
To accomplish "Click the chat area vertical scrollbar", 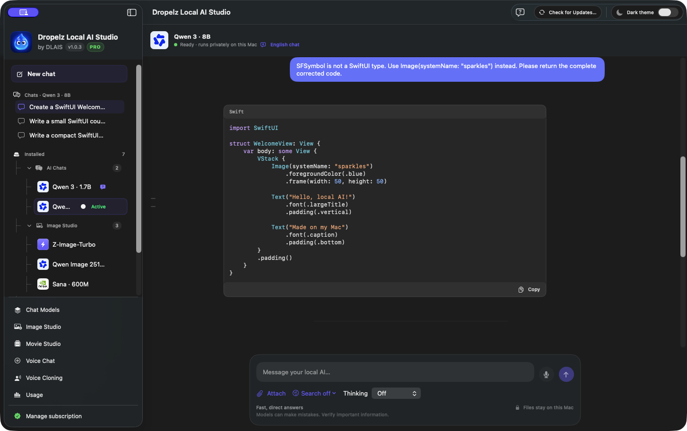I will pos(683,207).
